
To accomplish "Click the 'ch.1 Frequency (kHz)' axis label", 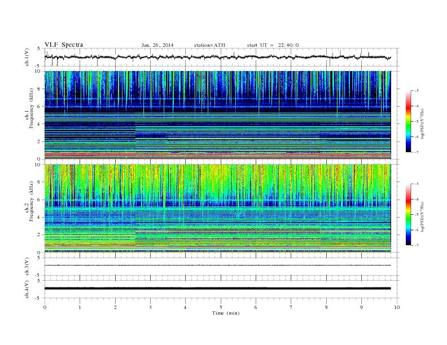I will pos(30,108).
